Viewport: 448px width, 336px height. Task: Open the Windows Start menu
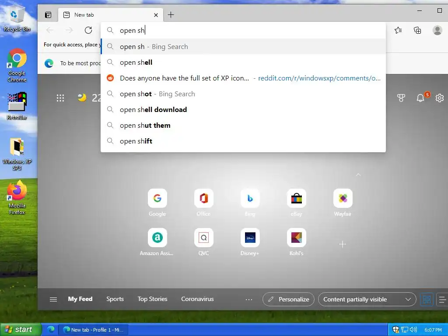pyautogui.click(x=20, y=329)
